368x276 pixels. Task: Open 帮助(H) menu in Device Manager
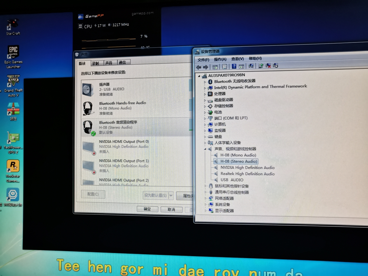click(255, 58)
